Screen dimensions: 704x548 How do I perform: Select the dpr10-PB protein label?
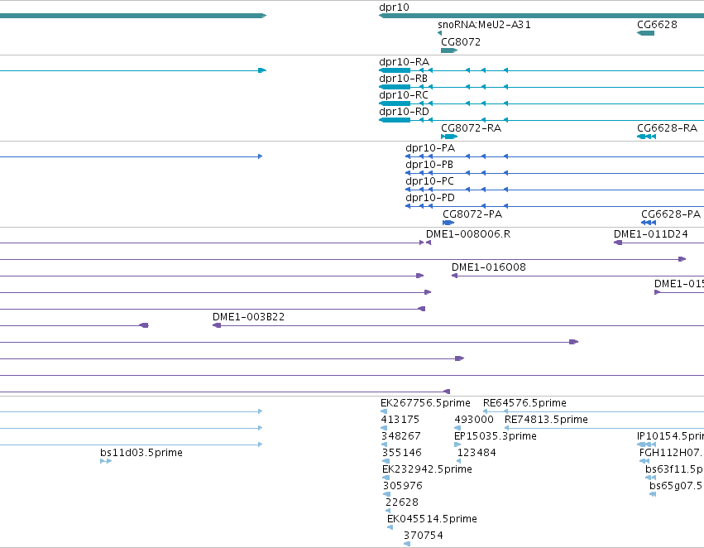pos(429,165)
